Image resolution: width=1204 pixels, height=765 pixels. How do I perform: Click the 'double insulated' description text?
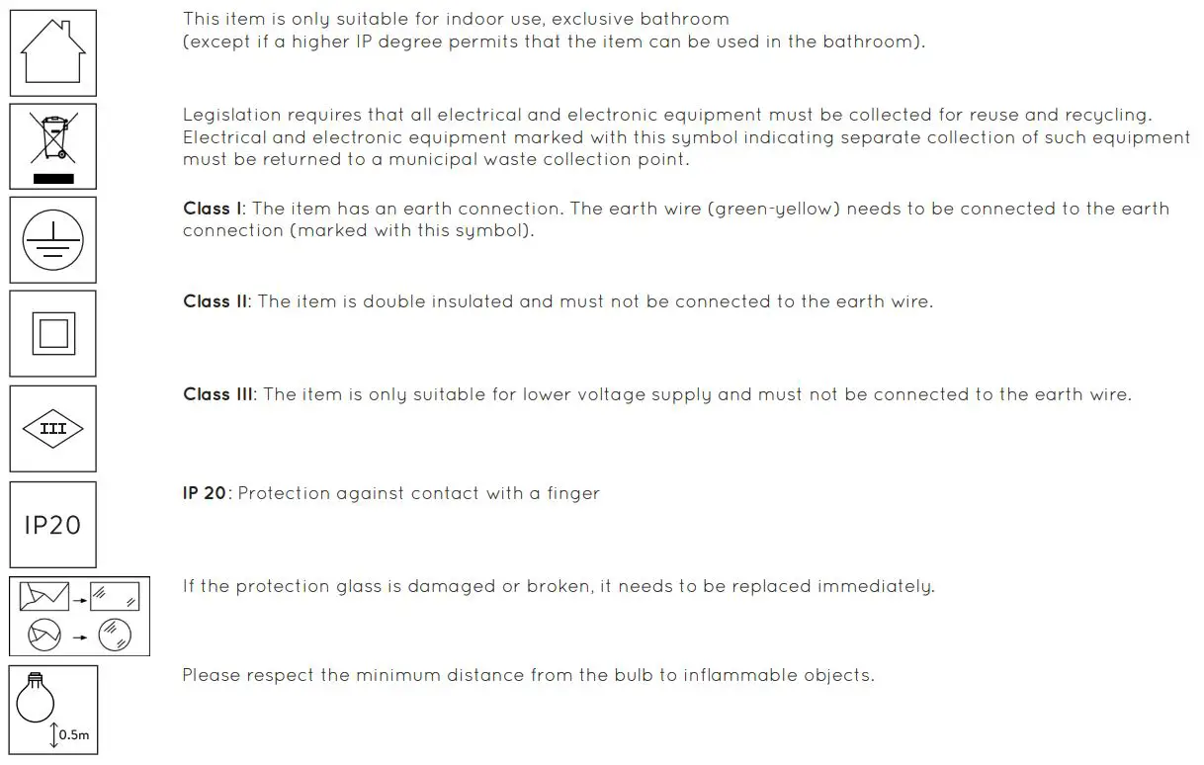595,301
